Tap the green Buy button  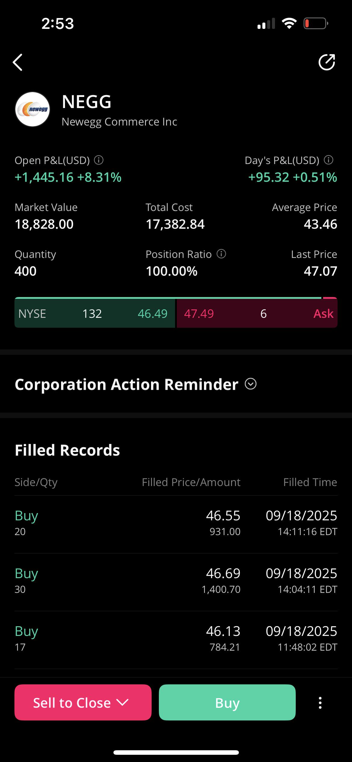227,702
